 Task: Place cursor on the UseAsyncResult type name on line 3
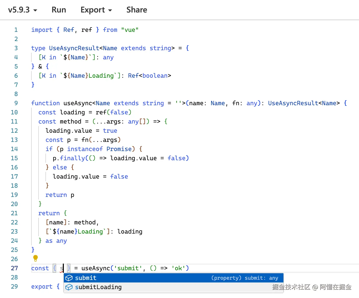pos(74,48)
